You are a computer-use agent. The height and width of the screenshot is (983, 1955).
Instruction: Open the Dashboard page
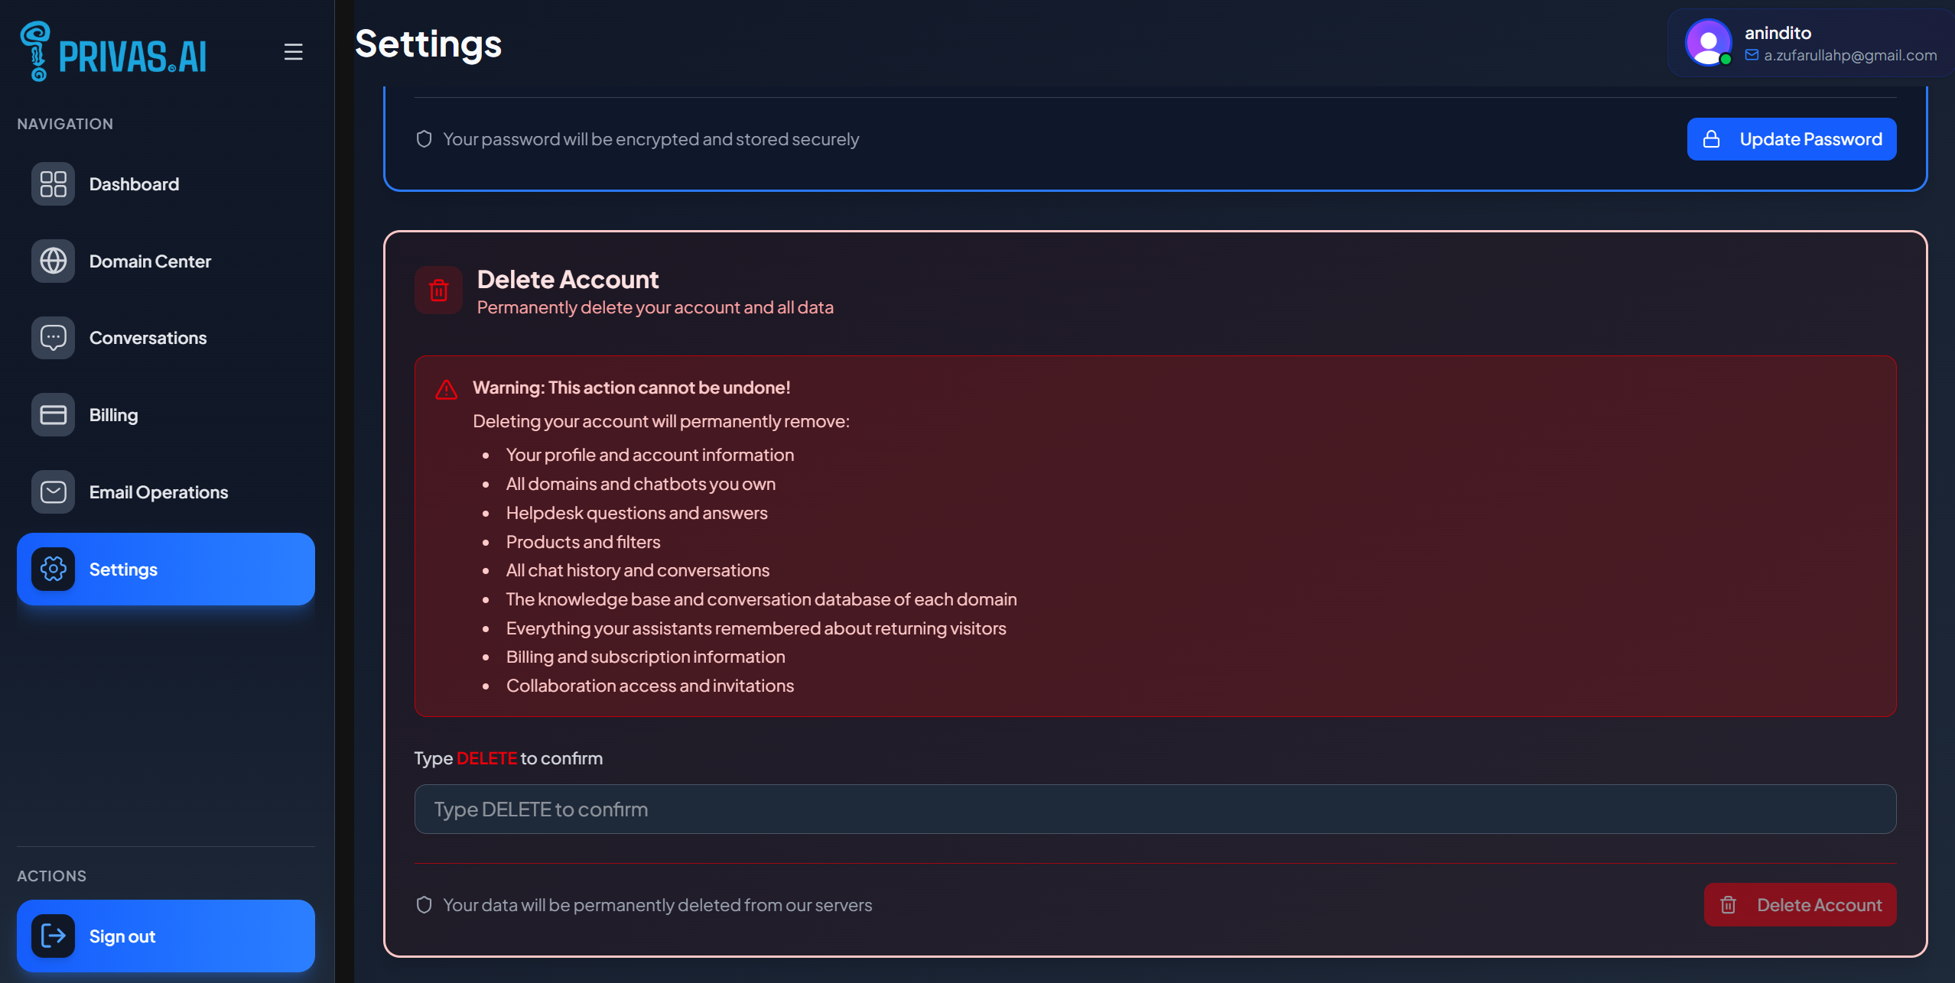[x=166, y=184]
